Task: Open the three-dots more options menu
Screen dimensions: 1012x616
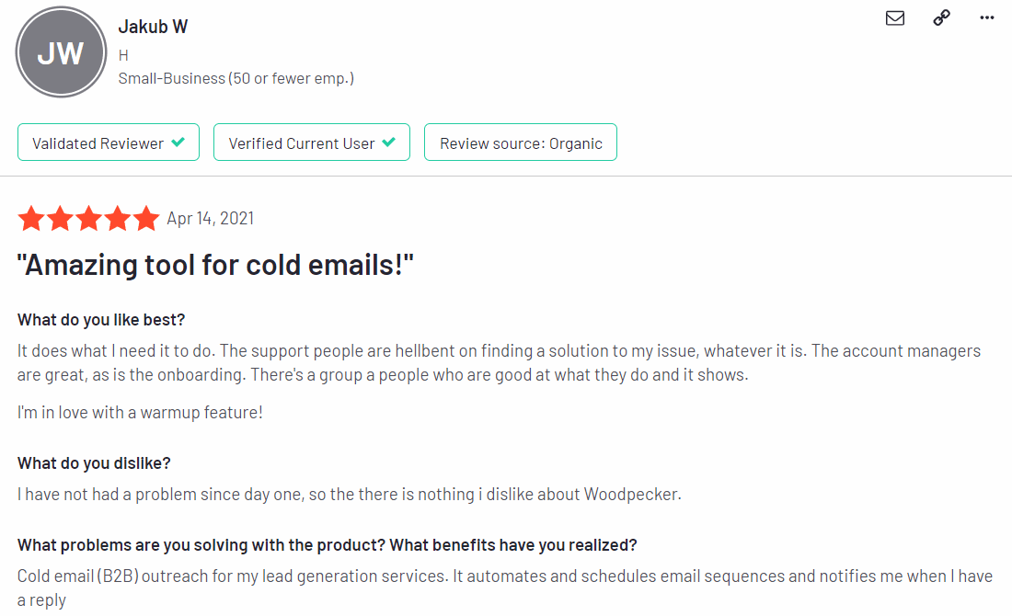Action: click(987, 17)
